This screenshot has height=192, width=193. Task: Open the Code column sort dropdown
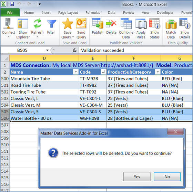[x=103, y=72]
